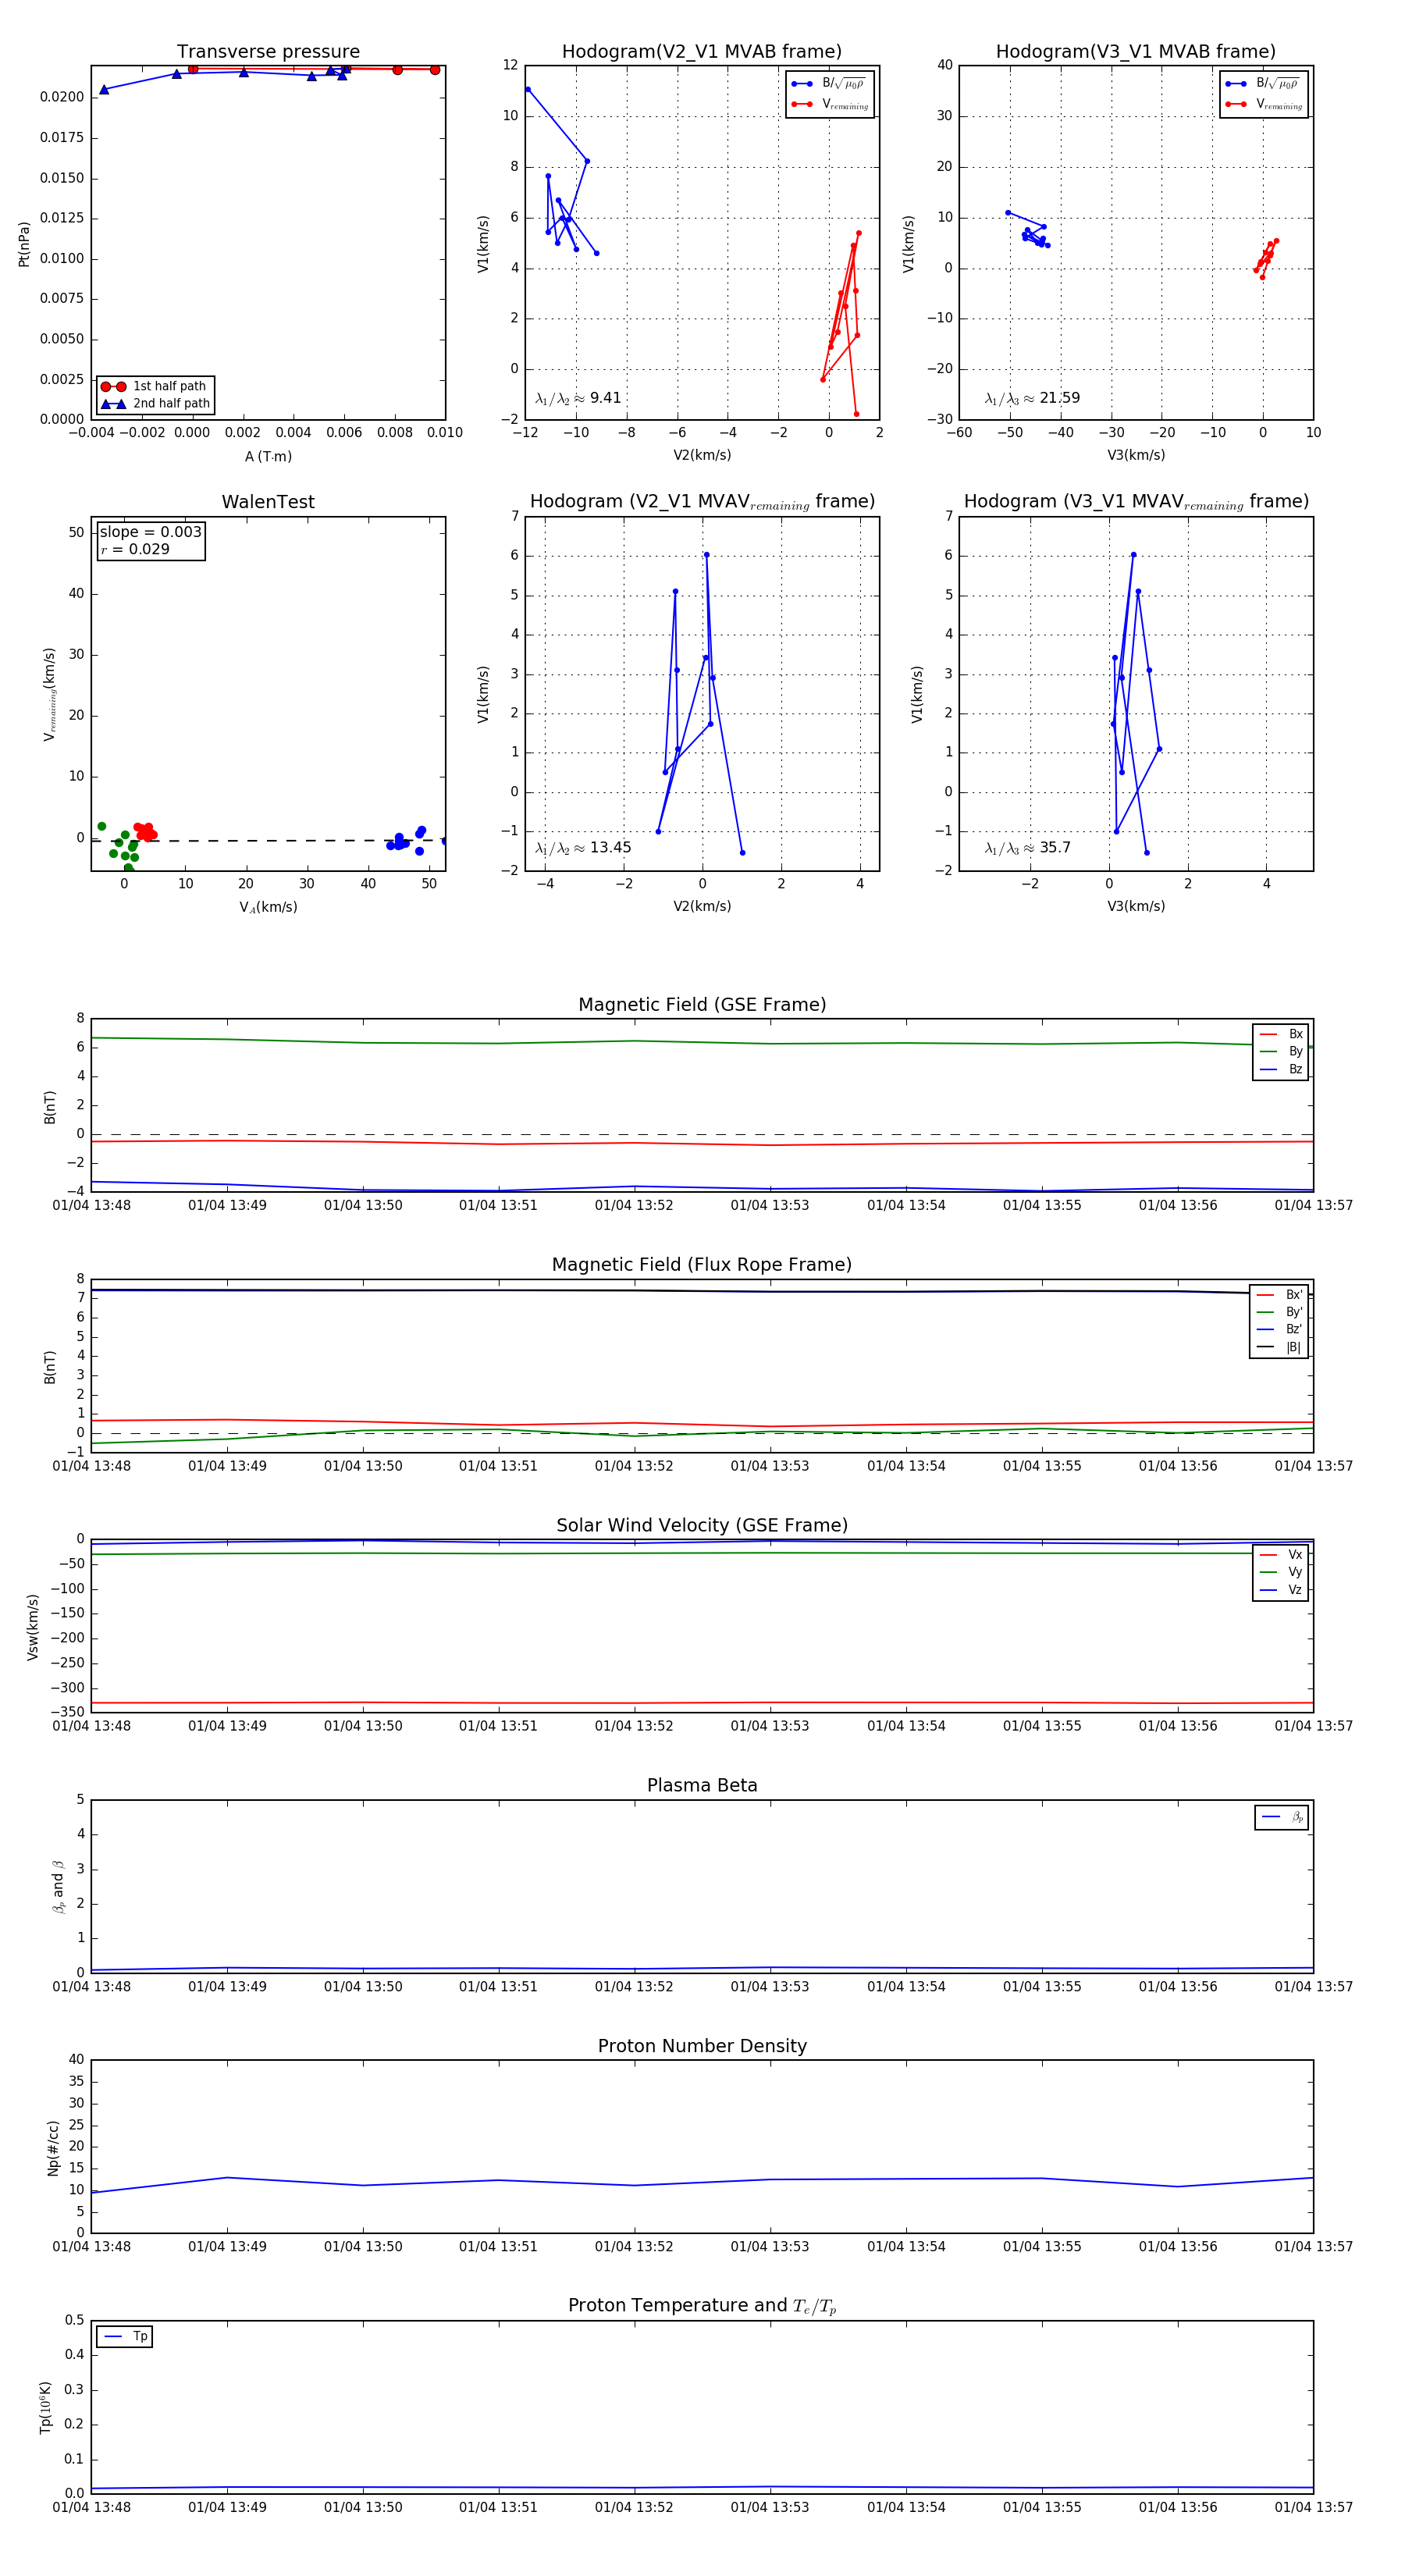Viewport: 1405px width, 2576px height.
Task: Click the B/√μ0ρ legend entry in V3_V1 MVAB hodogram
Action: tap(1264, 84)
